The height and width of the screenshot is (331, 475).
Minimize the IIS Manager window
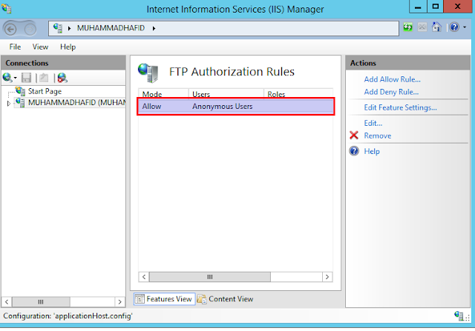(418, 7)
